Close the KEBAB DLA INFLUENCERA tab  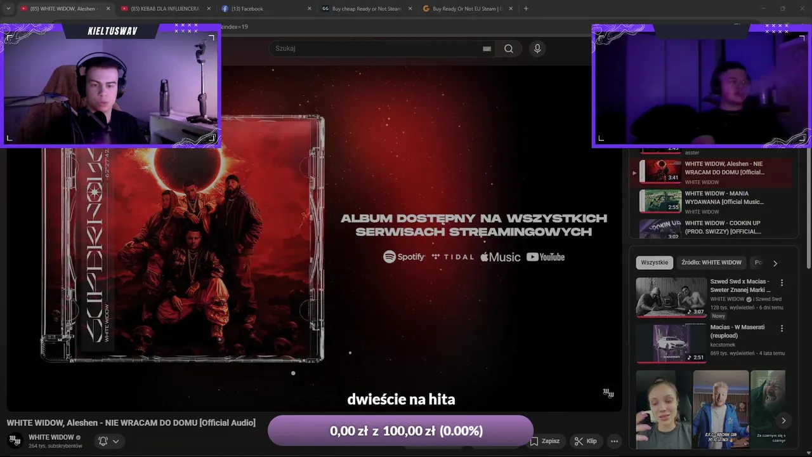tap(209, 9)
